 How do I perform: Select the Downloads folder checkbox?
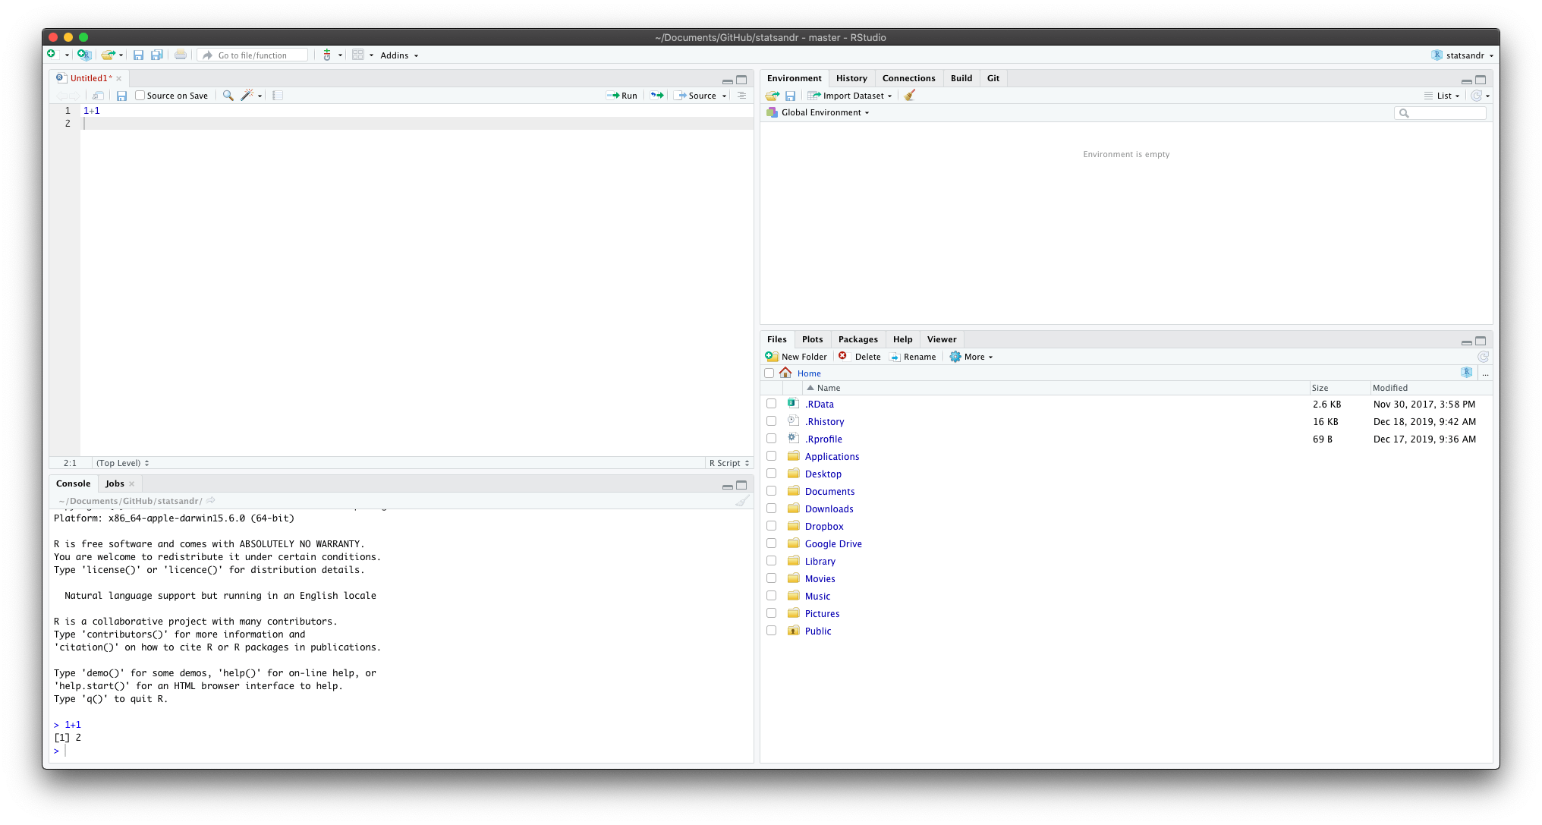pos(772,509)
